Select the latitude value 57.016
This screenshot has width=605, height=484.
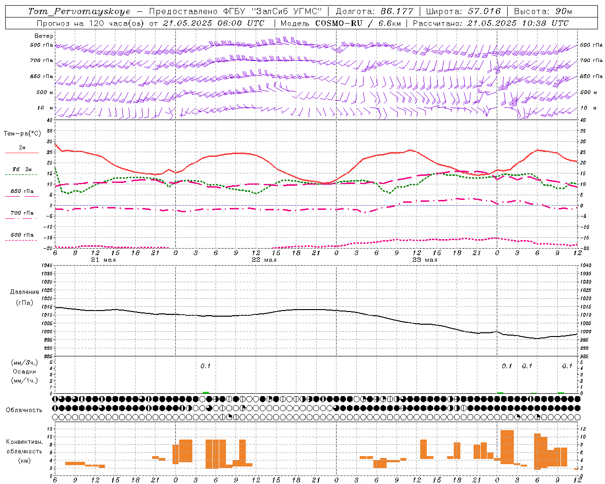point(484,11)
